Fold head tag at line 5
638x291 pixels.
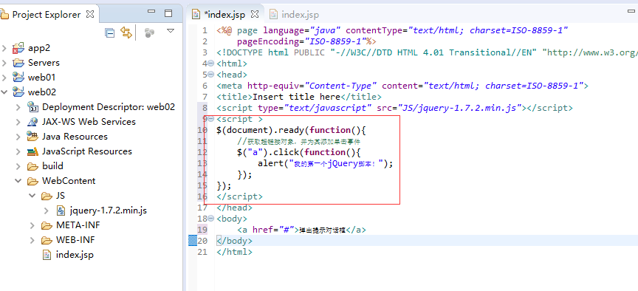[x=210, y=75]
